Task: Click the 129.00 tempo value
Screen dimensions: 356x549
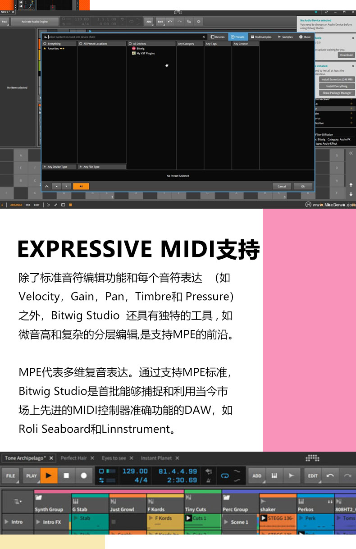Action: pos(135,471)
